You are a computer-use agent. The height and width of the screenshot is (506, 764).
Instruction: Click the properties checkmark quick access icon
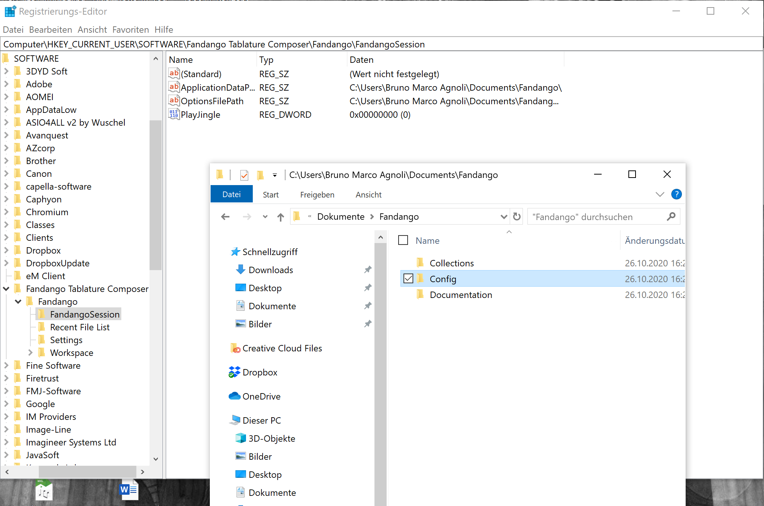[x=244, y=175]
